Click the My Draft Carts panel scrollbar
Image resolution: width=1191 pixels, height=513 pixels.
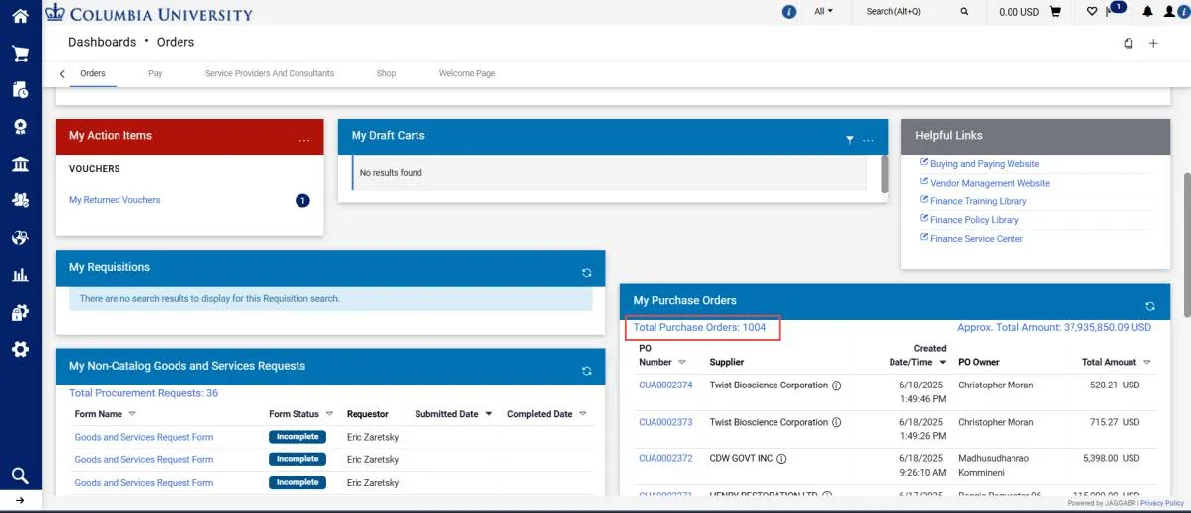click(884, 173)
